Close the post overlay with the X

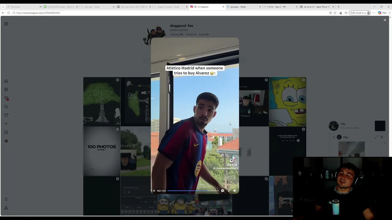click(x=385, y=20)
